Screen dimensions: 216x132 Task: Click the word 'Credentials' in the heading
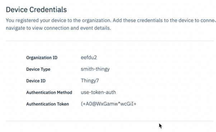(48, 10)
